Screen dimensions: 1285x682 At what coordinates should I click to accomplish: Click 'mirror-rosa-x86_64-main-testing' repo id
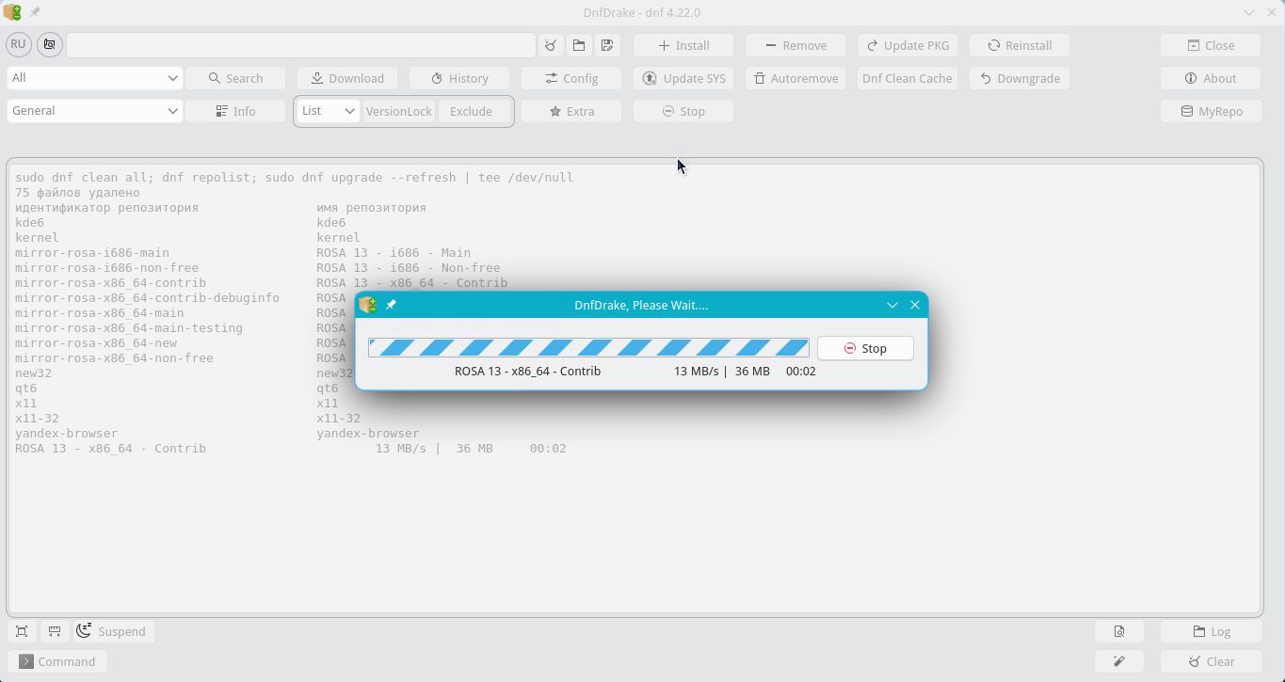[129, 327]
